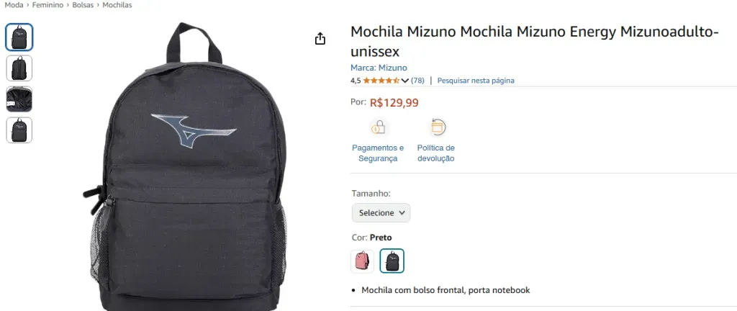Click Pesquisar nesta página link
Screen dimensions: 737x311
click(x=476, y=81)
